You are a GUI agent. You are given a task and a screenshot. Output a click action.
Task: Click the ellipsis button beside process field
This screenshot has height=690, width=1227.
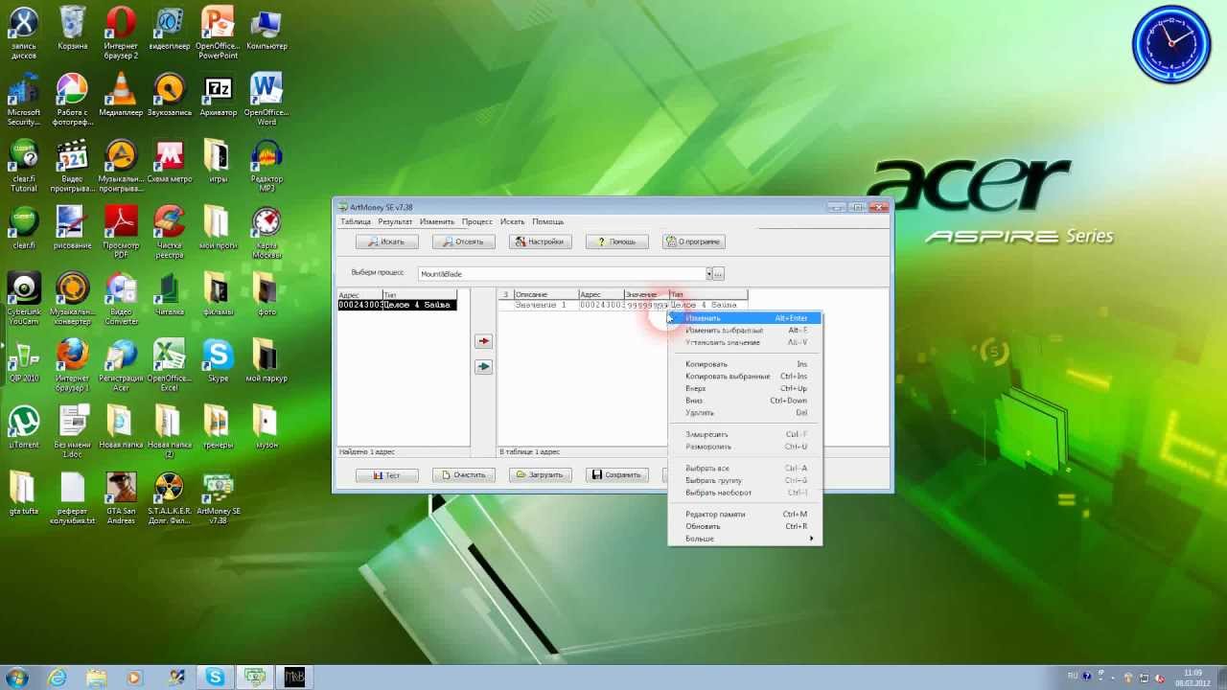click(718, 274)
